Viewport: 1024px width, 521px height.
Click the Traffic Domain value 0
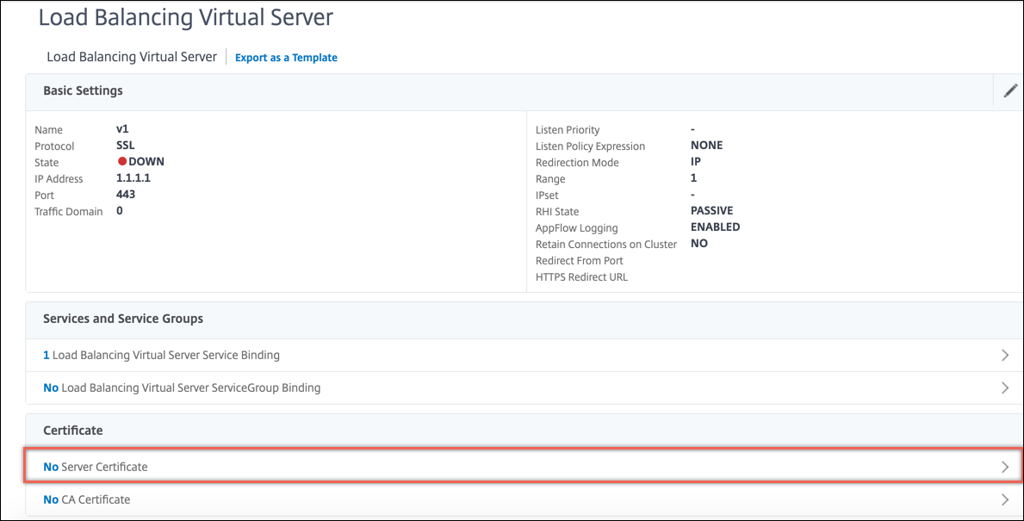(x=120, y=211)
